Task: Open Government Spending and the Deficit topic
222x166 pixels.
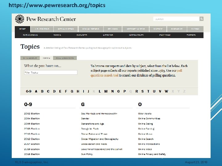Action: 101,149
